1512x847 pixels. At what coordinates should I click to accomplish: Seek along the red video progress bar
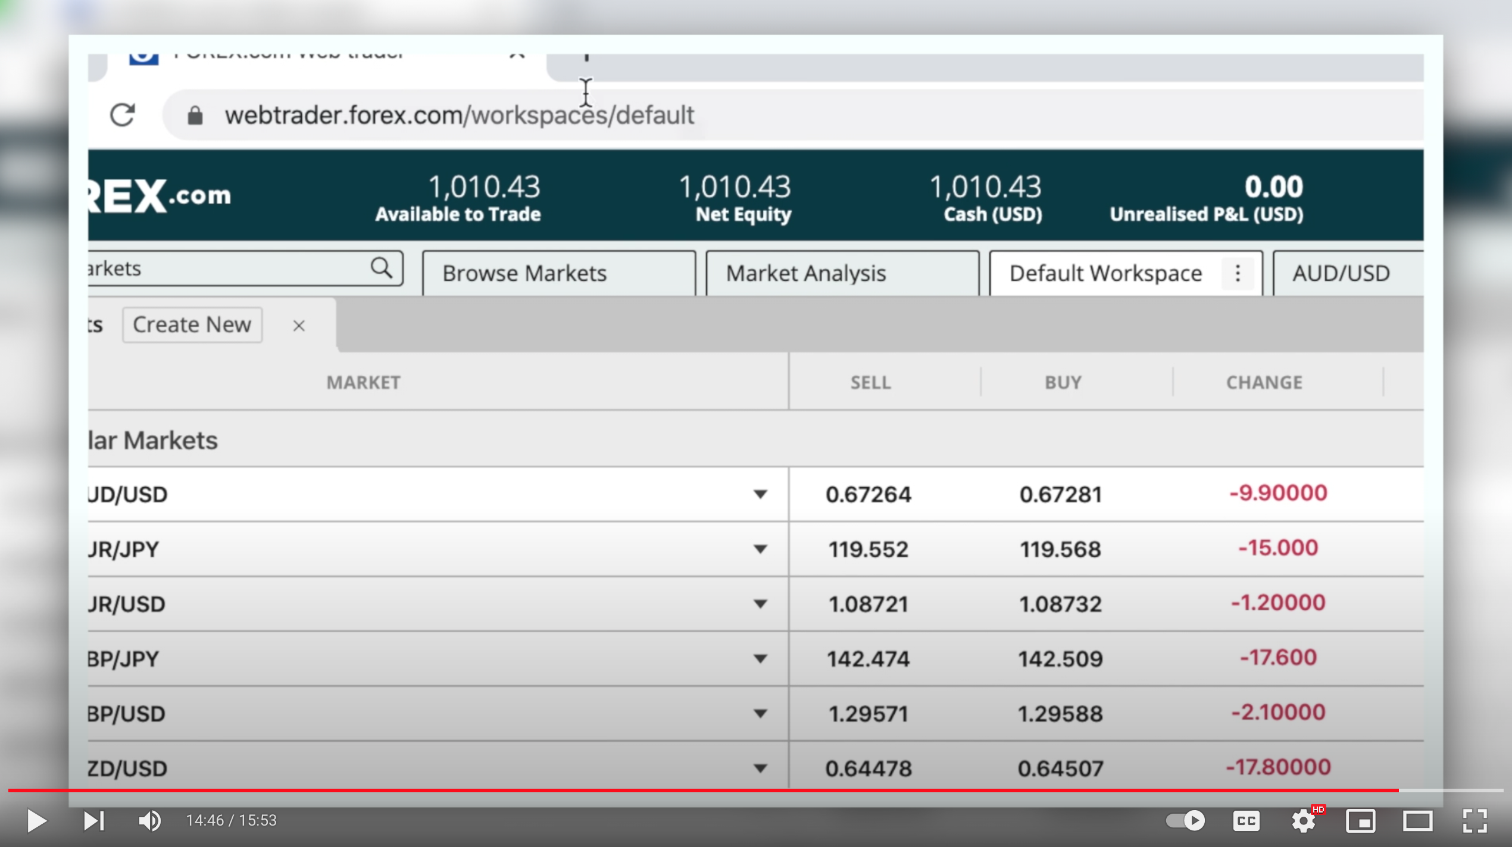[x=756, y=790]
